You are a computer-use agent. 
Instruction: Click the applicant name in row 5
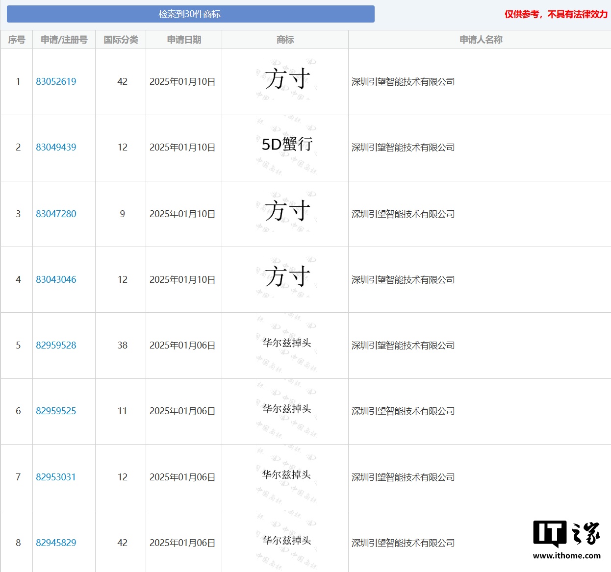pos(403,346)
